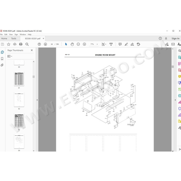
Task: Open the fit page options tool
Action: (104, 44)
